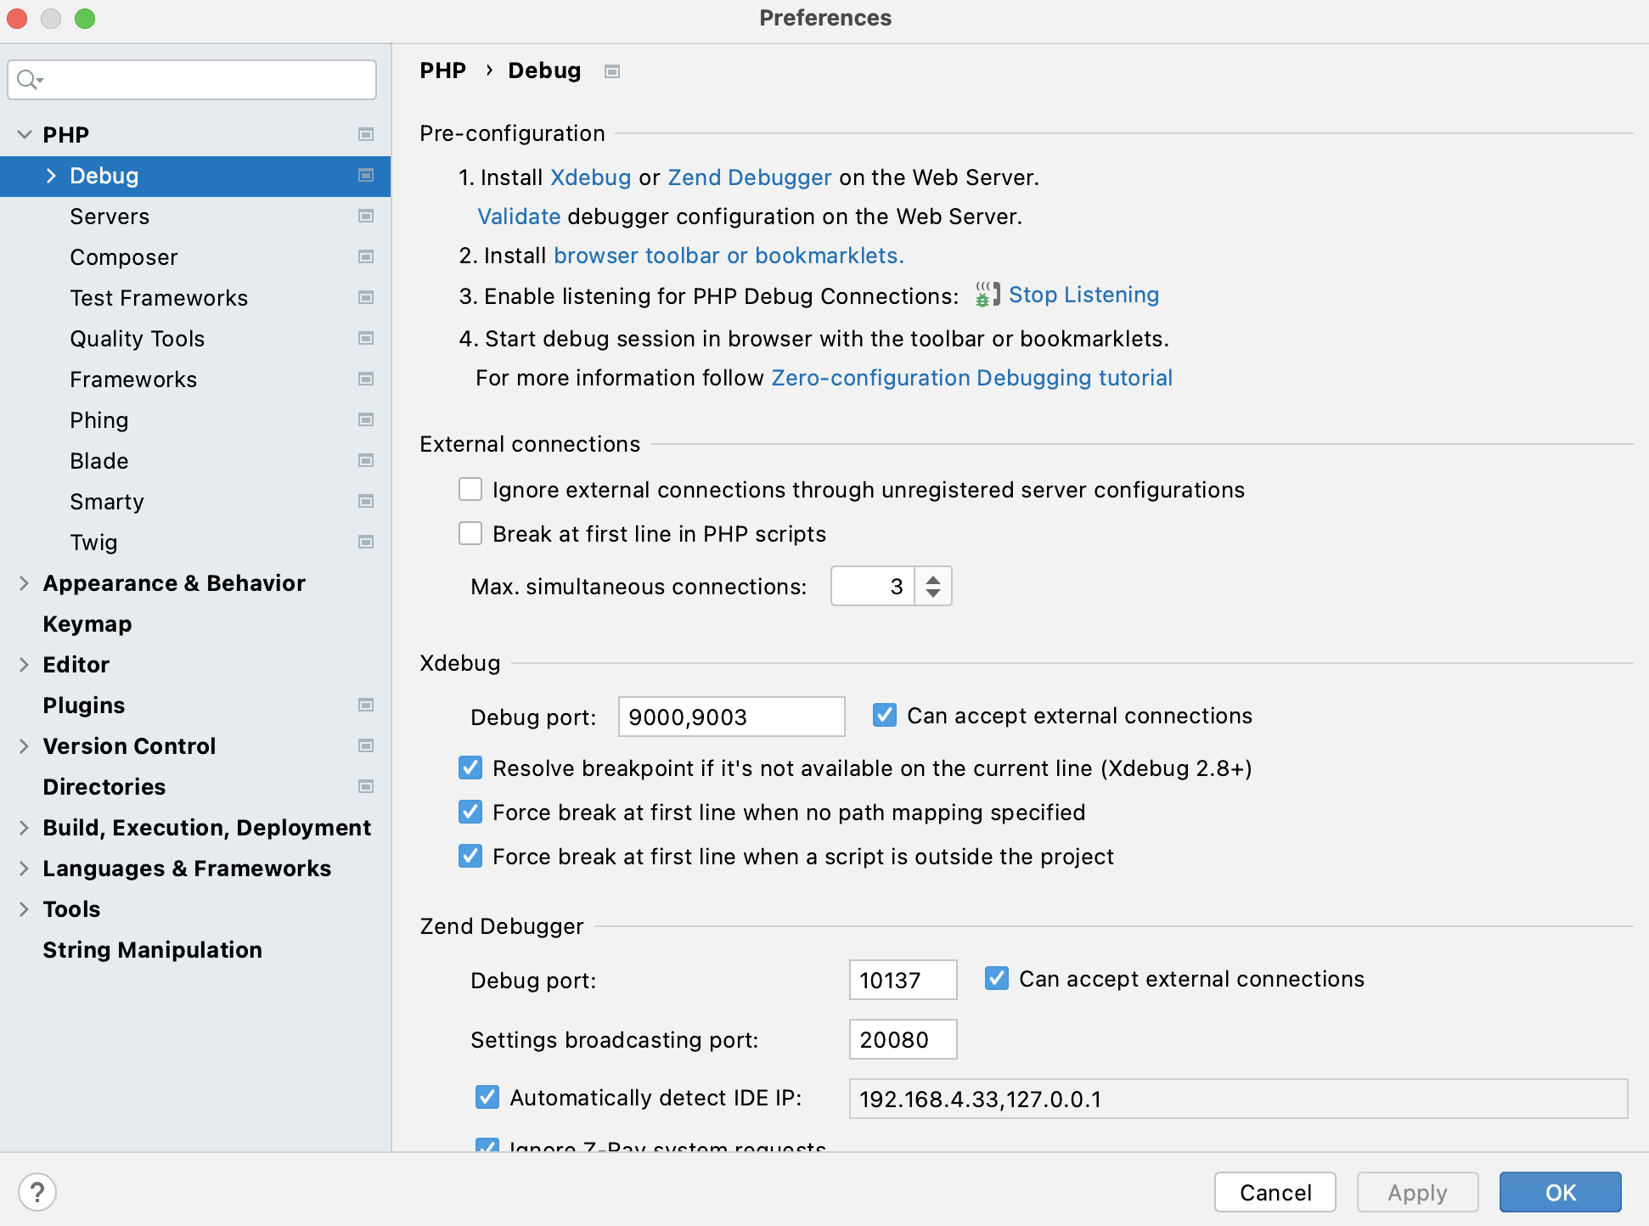The width and height of the screenshot is (1649, 1226).
Task: Uncheck Automatically detect IDE IP
Action: coord(487,1097)
